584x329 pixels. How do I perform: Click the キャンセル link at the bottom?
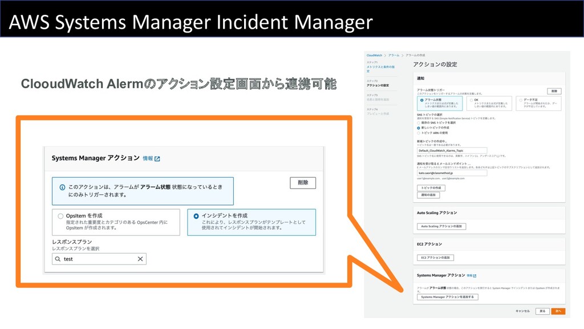click(522, 311)
